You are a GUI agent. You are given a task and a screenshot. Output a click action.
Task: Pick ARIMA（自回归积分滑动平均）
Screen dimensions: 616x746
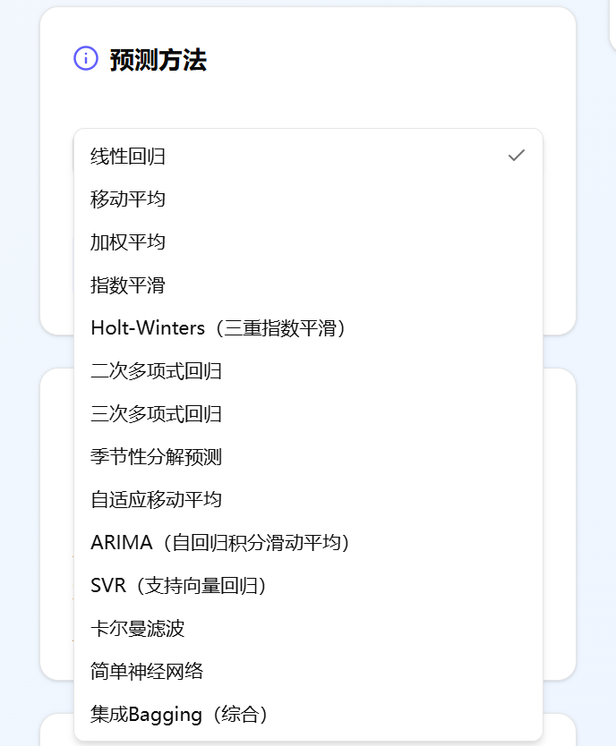click(x=220, y=542)
